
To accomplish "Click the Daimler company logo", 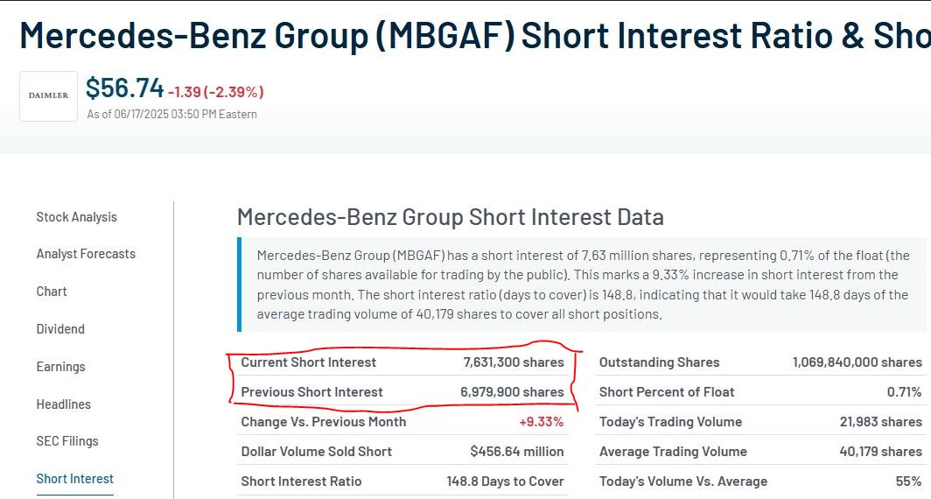I will (48, 95).
